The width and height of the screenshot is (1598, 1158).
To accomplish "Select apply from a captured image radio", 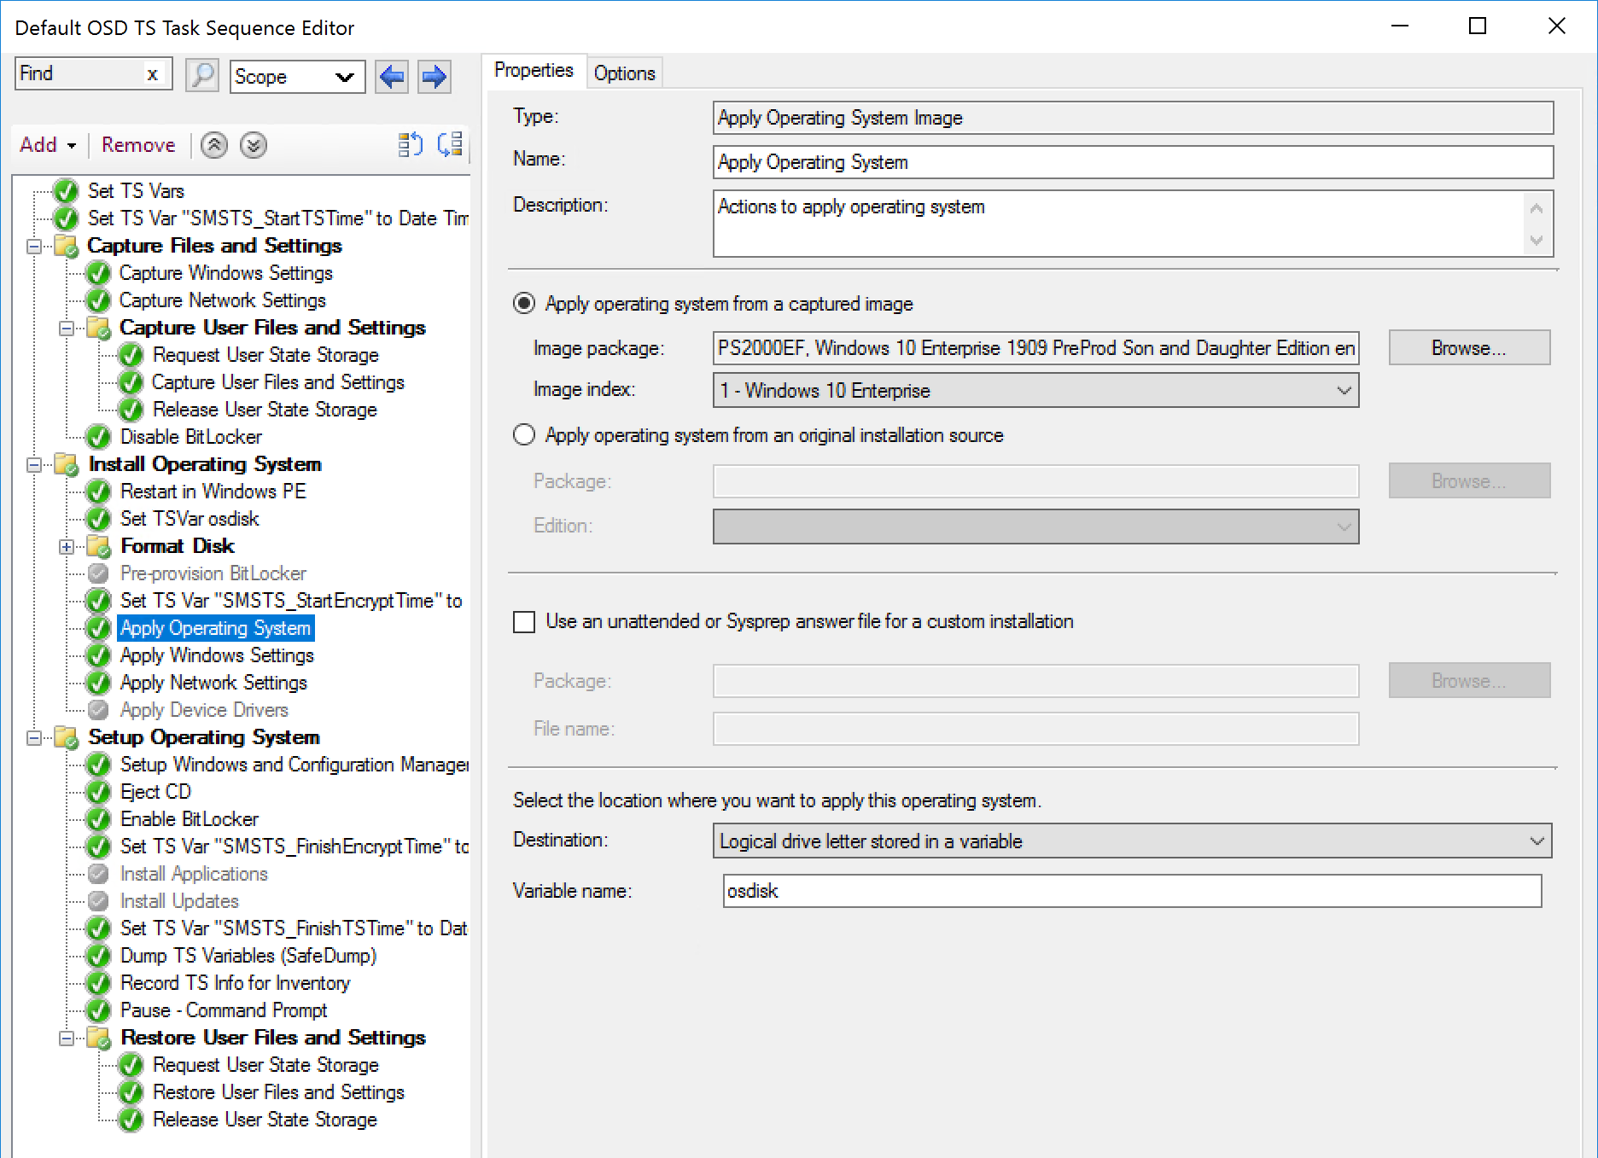I will point(524,304).
